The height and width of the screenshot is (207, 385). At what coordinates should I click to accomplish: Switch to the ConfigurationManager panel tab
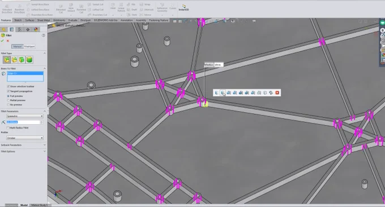(x=20, y=29)
